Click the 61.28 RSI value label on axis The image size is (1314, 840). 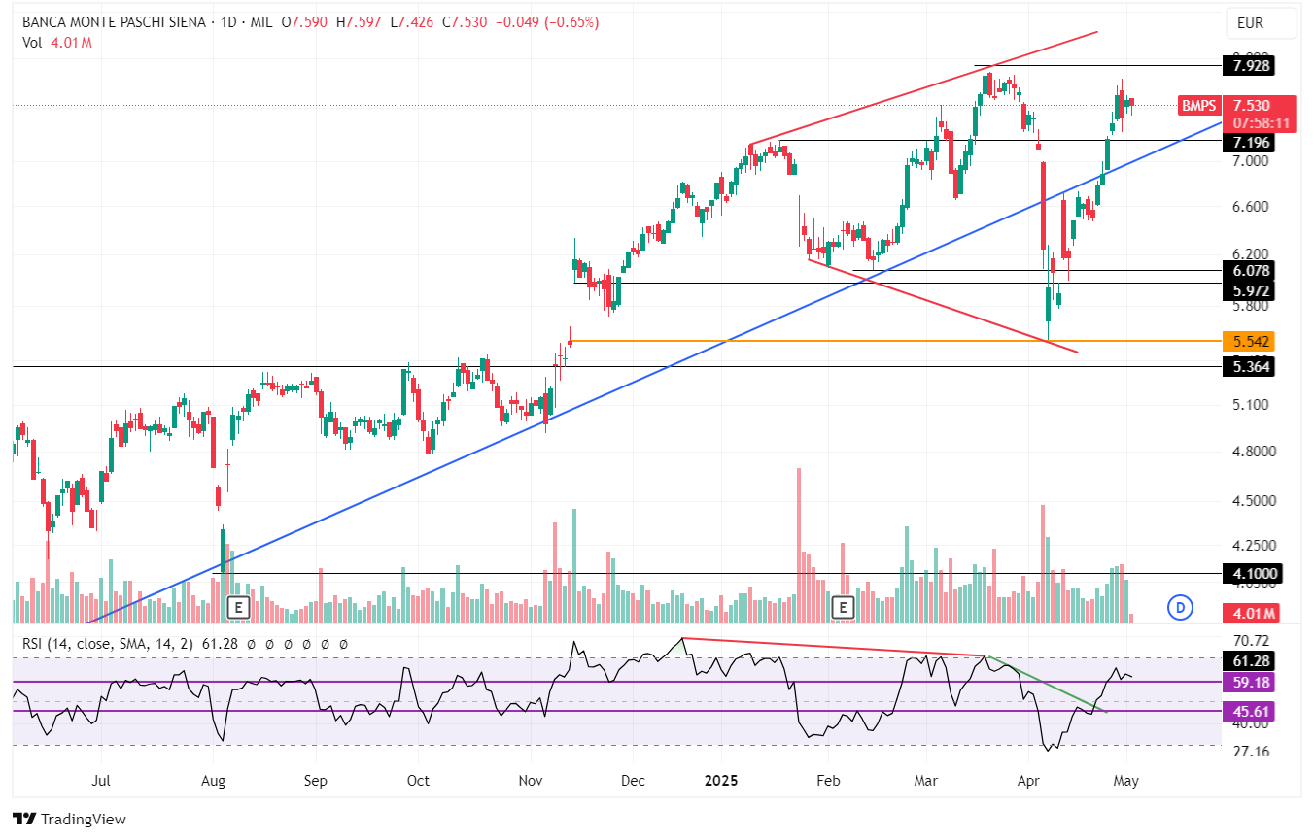pyautogui.click(x=1251, y=661)
